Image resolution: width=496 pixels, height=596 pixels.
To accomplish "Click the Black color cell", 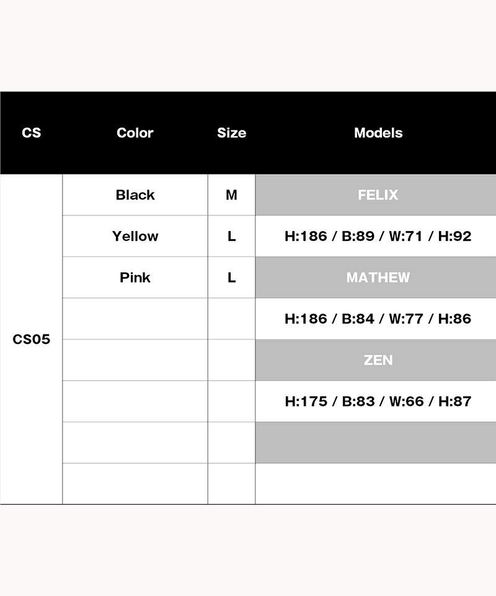I will (135, 195).
